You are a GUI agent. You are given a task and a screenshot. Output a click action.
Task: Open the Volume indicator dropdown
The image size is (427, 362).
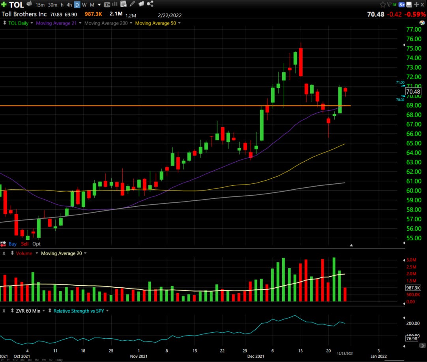tap(37, 253)
